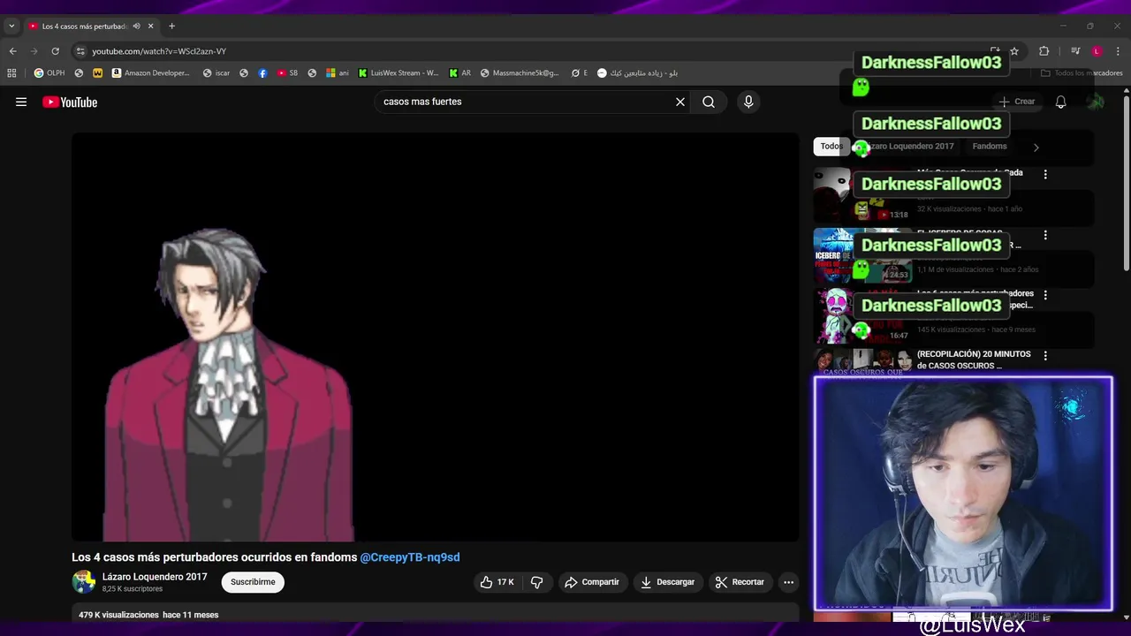This screenshot has height=636, width=1131.
Task: Clear the search text with the X
Action: 680,102
